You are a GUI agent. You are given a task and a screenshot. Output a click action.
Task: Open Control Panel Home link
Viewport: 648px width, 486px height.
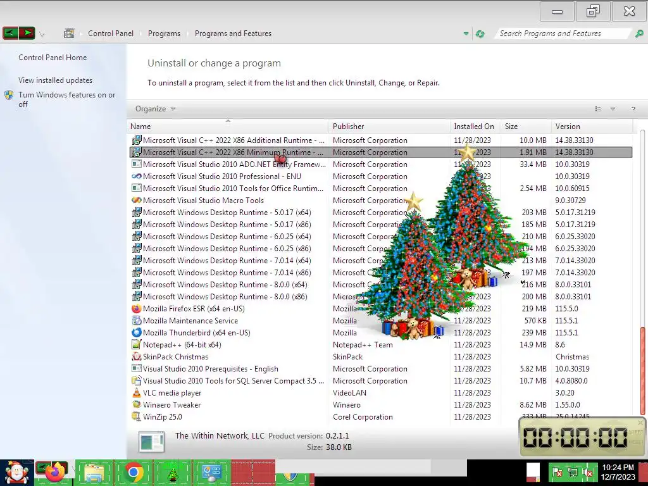click(x=53, y=58)
